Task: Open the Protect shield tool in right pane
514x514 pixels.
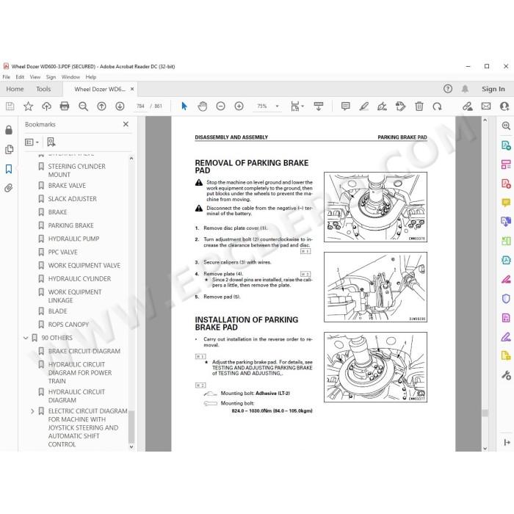Action: (x=506, y=299)
